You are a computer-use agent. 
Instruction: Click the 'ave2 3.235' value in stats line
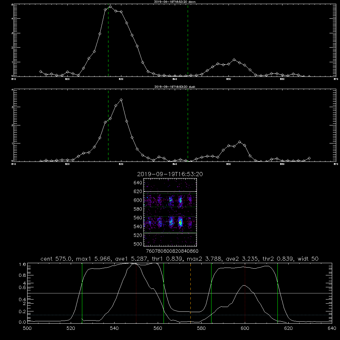243,259
